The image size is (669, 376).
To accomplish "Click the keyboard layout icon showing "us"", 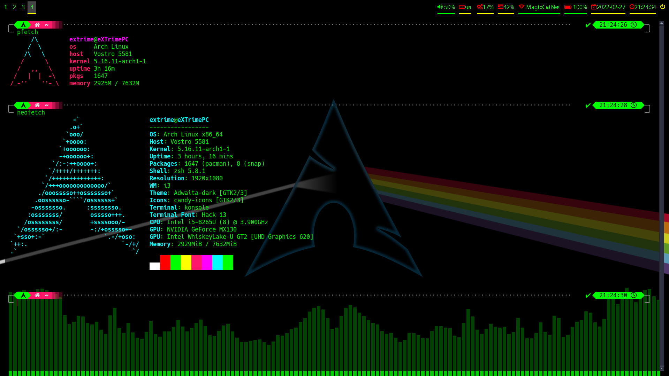I will click(x=462, y=7).
